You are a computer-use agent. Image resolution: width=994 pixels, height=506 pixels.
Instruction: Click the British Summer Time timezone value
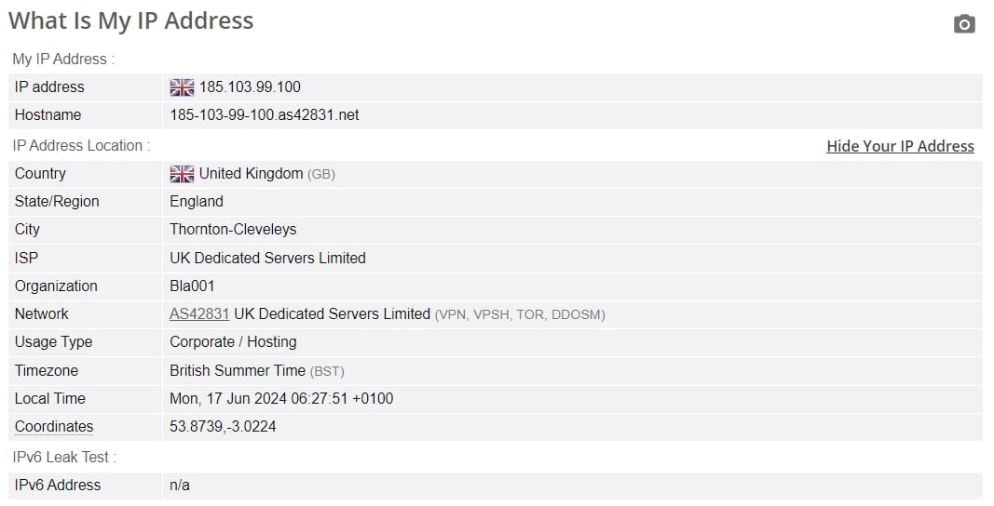coord(238,370)
